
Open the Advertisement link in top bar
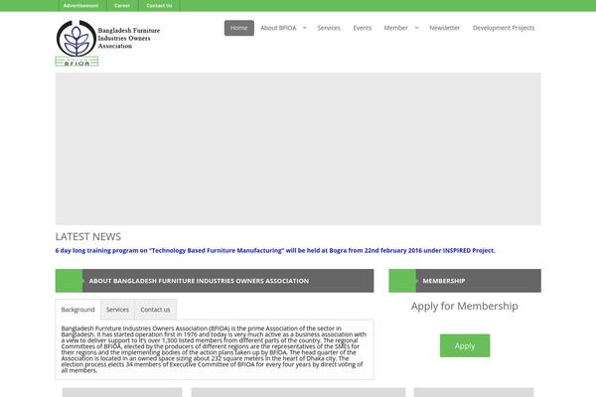[80, 6]
